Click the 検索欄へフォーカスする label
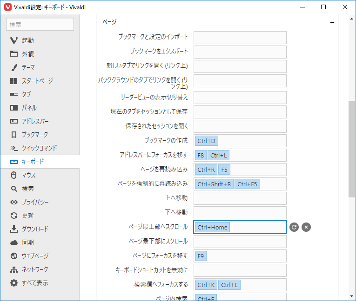 161,284
